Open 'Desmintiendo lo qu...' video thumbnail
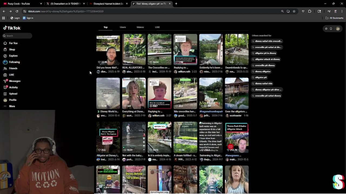 point(237,49)
